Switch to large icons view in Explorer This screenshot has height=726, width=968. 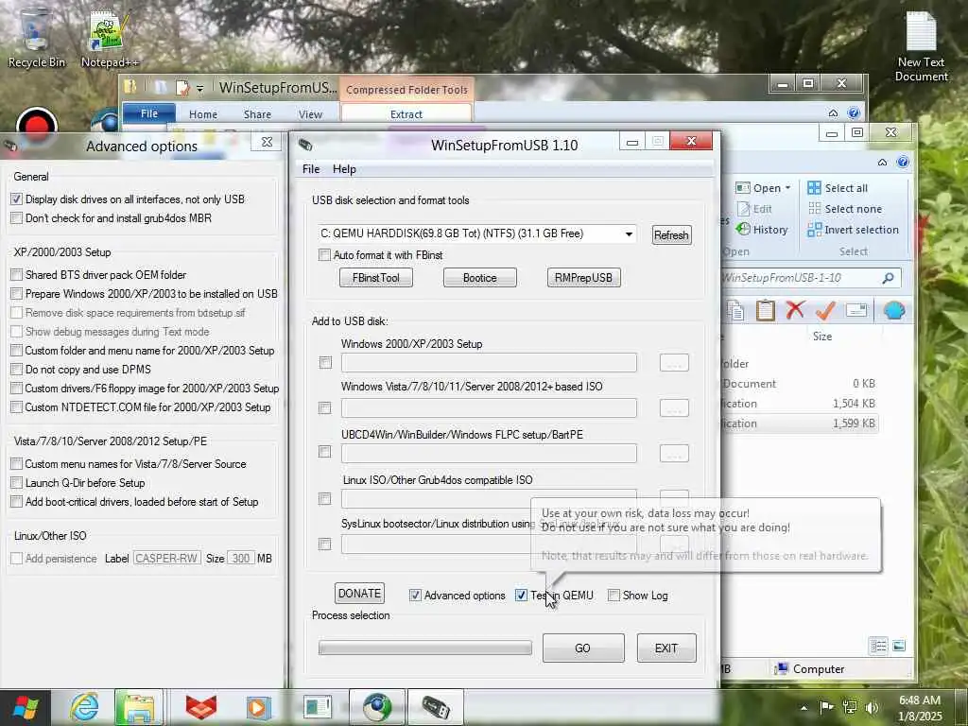pyautogui.click(x=899, y=646)
